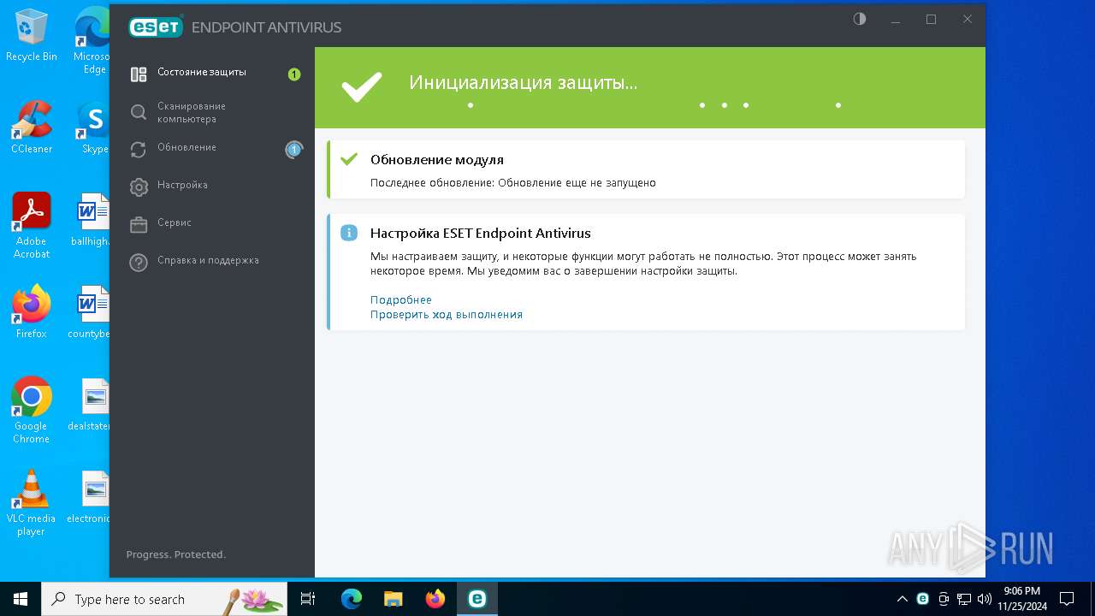Image resolution: width=1095 pixels, height=616 pixels.
Task: Click the protection status dashboard icon
Action: pyautogui.click(x=139, y=74)
